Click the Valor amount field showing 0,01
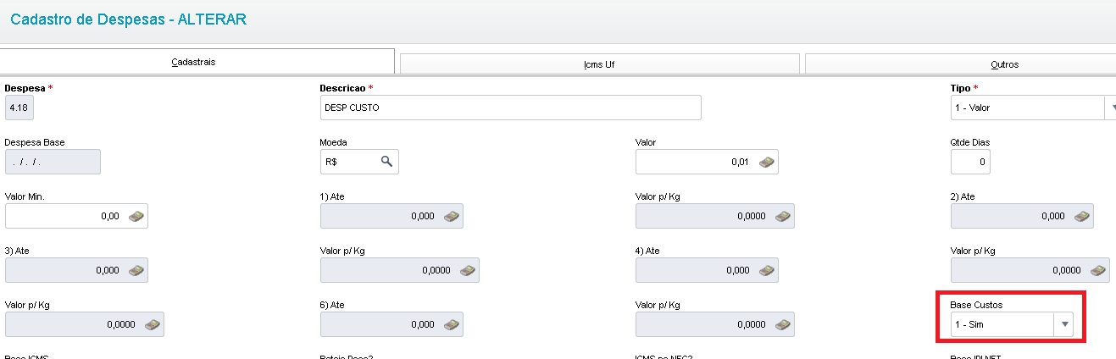The width and height of the screenshot is (1116, 359). click(x=695, y=162)
